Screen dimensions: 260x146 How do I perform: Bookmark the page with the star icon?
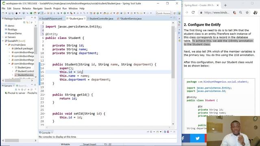click(x=247, y=13)
